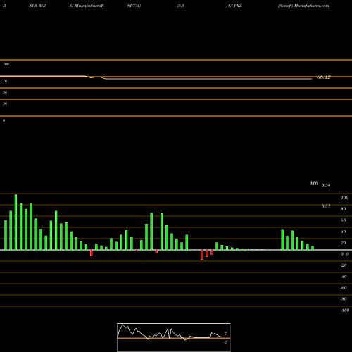Click the longest red bar below the zero line

pyautogui.click(x=202, y=255)
